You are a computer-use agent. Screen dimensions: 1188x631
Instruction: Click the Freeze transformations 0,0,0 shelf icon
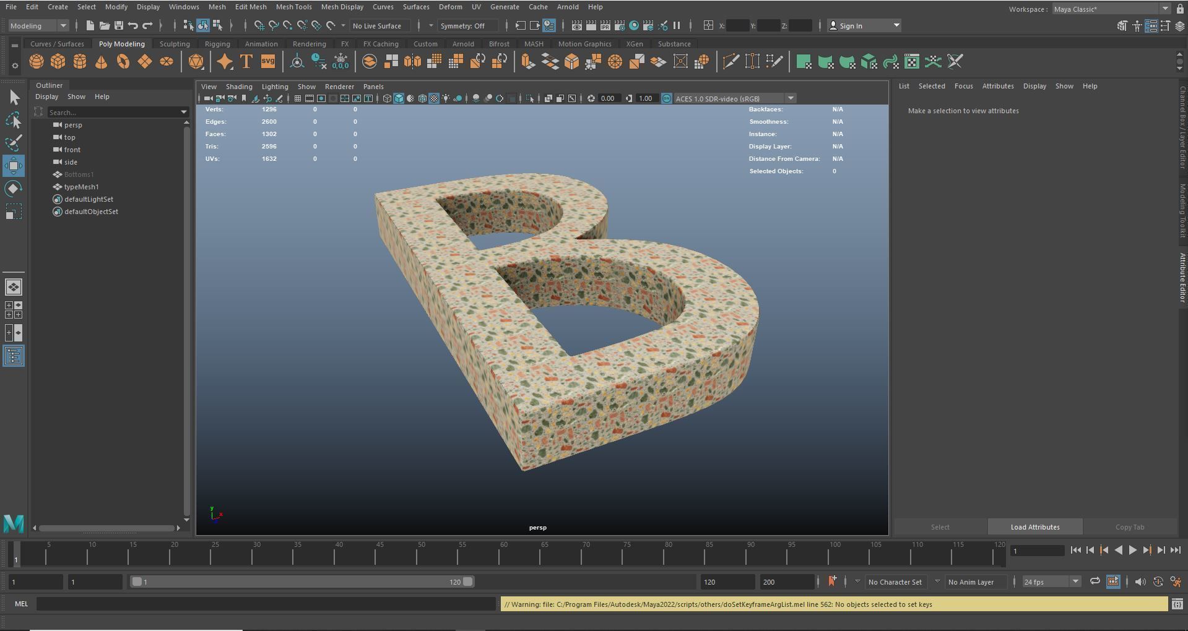[x=340, y=61]
